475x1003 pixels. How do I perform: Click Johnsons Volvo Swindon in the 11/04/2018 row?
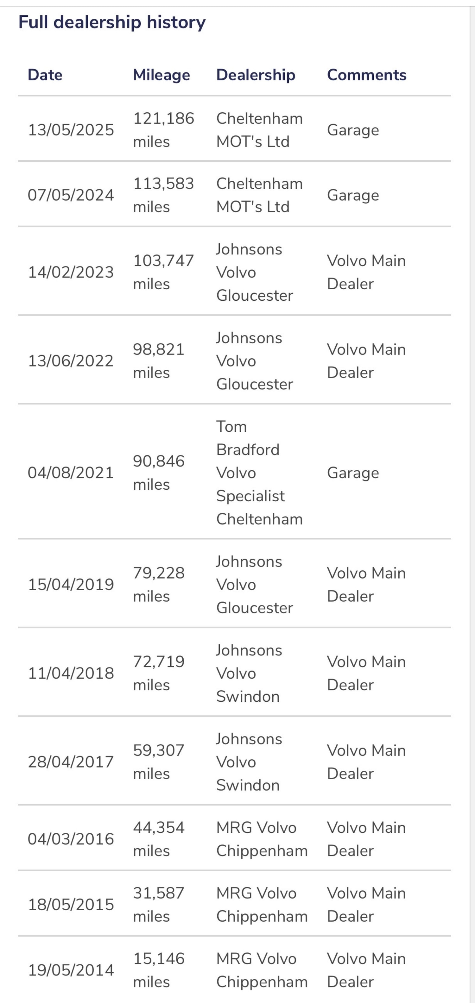tap(249, 673)
